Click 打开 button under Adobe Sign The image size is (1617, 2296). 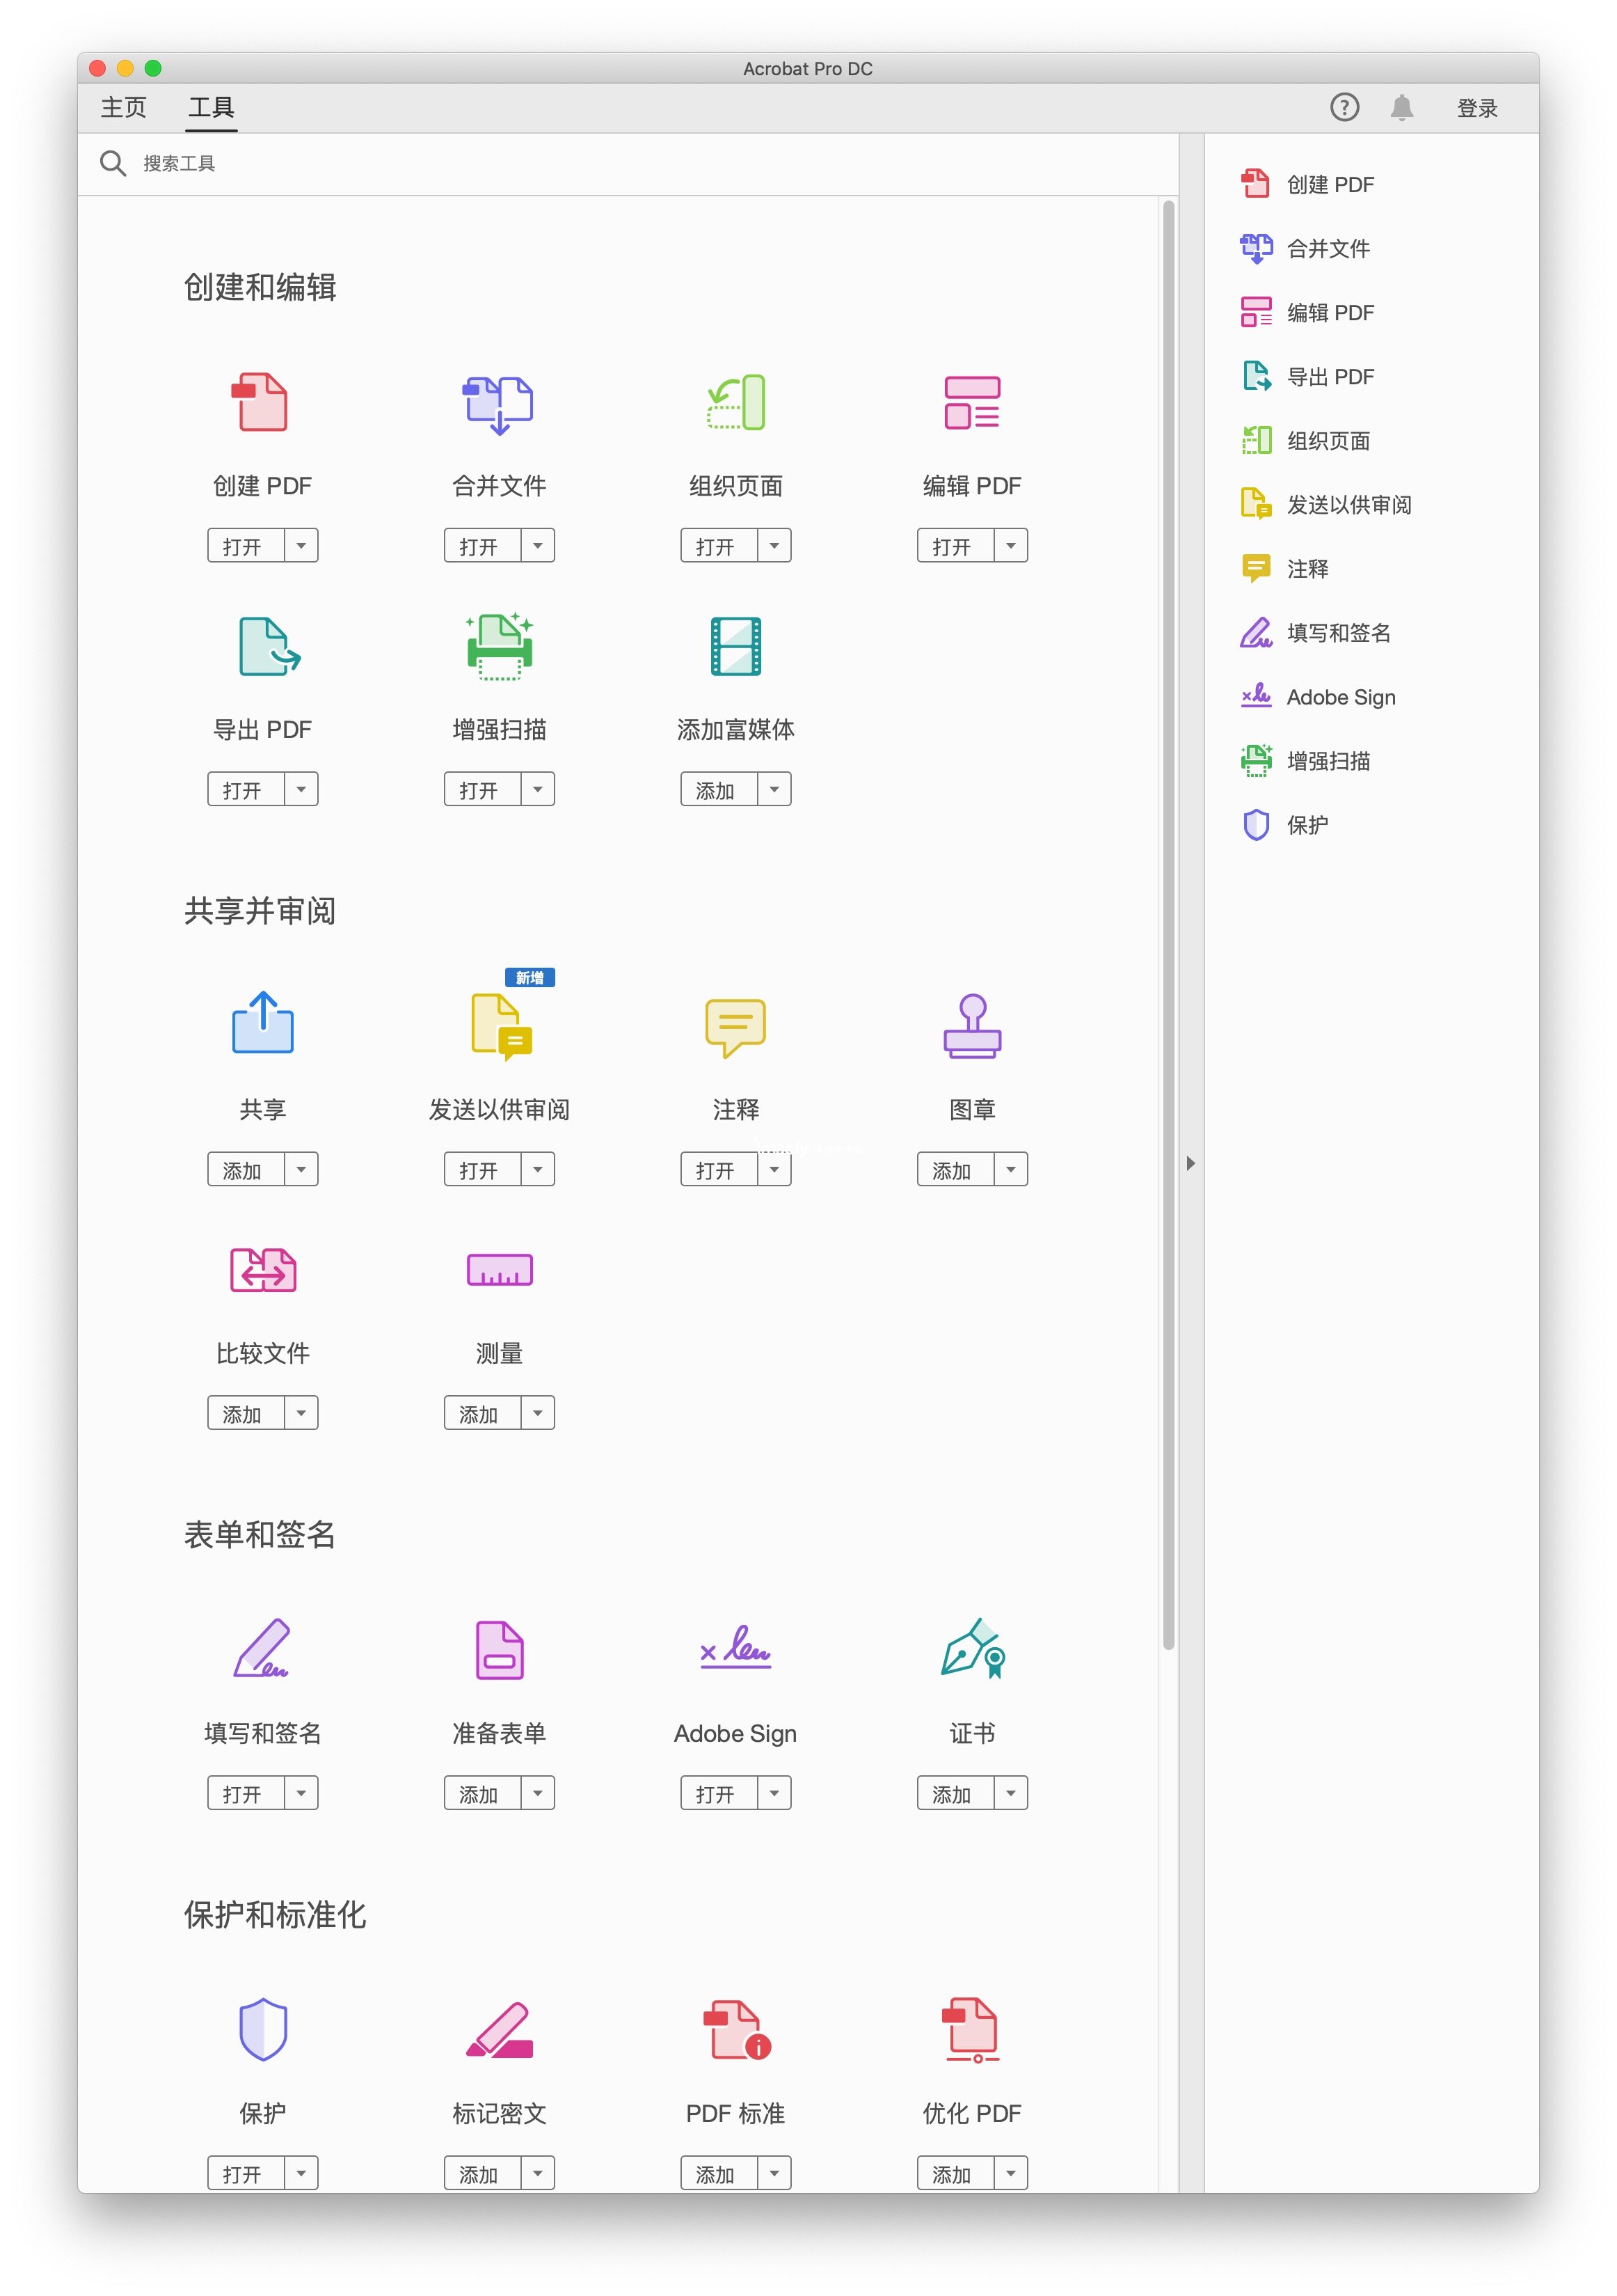pos(719,1793)
